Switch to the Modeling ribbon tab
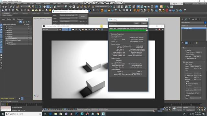Image resolution: width=207 pixels, height=116 pixels. click(6, 13)
